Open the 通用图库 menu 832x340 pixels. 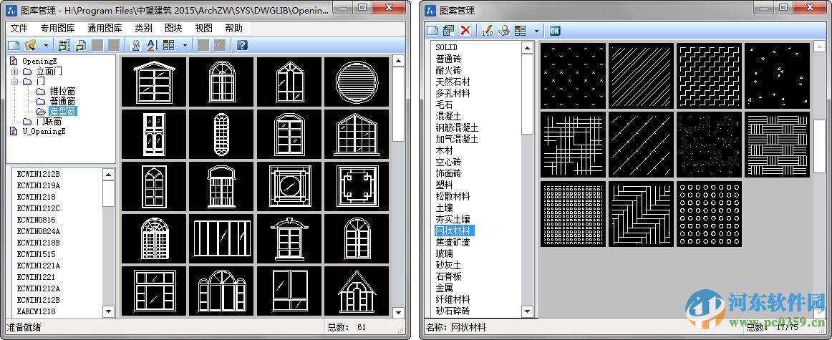click(x=105, y=28)
